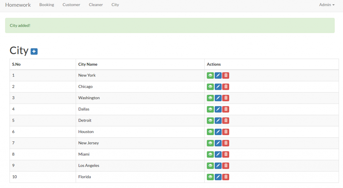The image size is (343, 188).
Task: Click the New Jersey name cell
Action: 140,143
